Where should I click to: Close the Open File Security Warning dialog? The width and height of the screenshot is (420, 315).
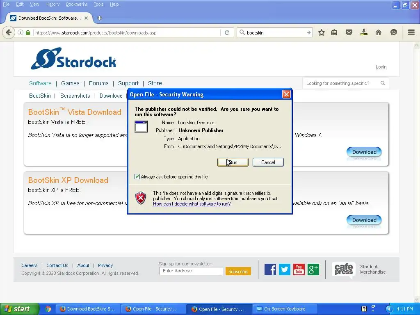[x=286, y=94]
